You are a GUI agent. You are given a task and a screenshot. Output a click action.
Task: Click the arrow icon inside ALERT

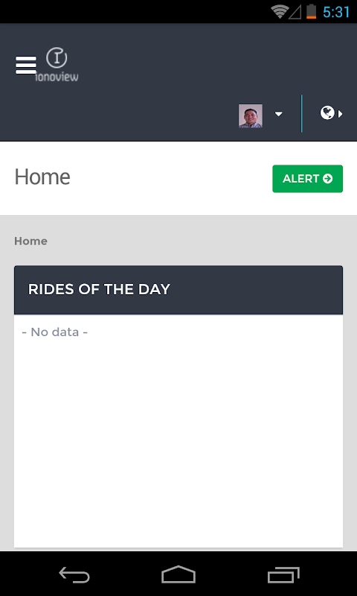tap(328, 179)
